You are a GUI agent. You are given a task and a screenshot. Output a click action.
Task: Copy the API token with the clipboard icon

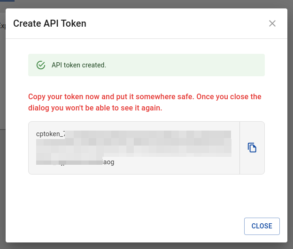coord(252,148)
